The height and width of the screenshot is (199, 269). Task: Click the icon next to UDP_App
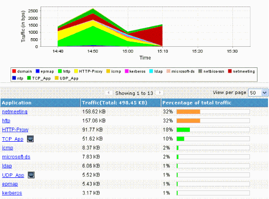pos(31,175)
